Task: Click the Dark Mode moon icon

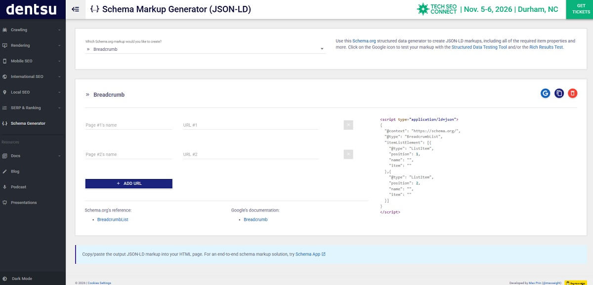Action: (x=5, y=279)
